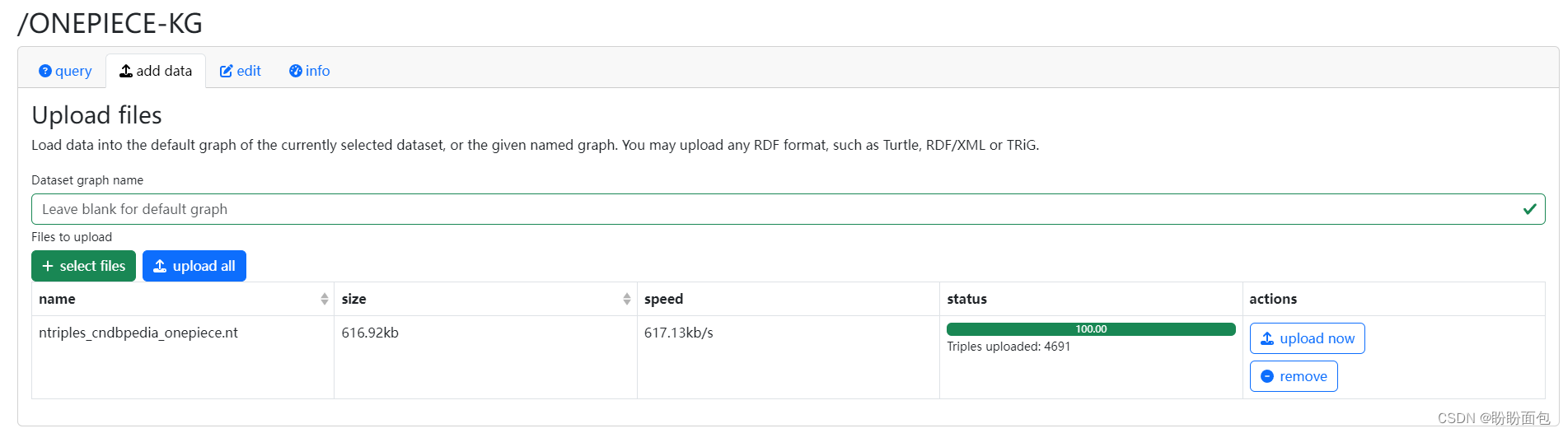Open the info tab via its icon

coord(295,72)
